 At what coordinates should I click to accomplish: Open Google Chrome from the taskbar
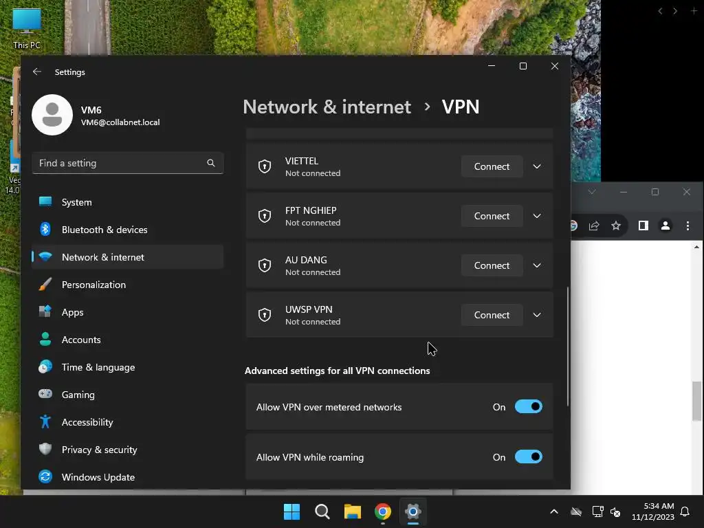(382, 511)
